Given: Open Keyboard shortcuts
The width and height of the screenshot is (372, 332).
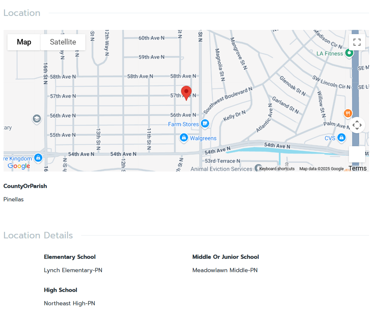Looking at the screenshot, I should click(277, 169).
